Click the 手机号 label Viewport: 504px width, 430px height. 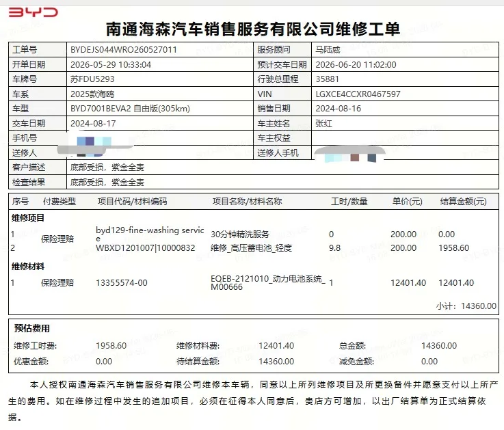(25, 138)
